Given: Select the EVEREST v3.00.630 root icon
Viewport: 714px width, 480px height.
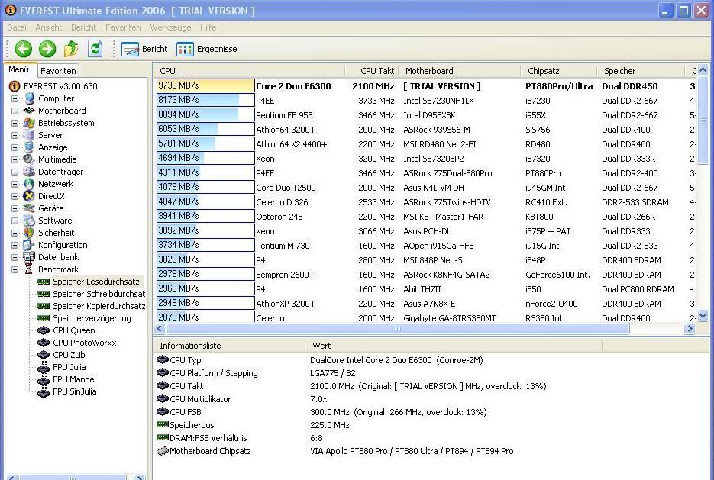Looking at the screenshot, I should [x=15, y=86].
